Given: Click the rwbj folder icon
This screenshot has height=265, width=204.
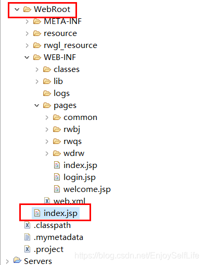Looking at the screenshot, I should 57,129.
